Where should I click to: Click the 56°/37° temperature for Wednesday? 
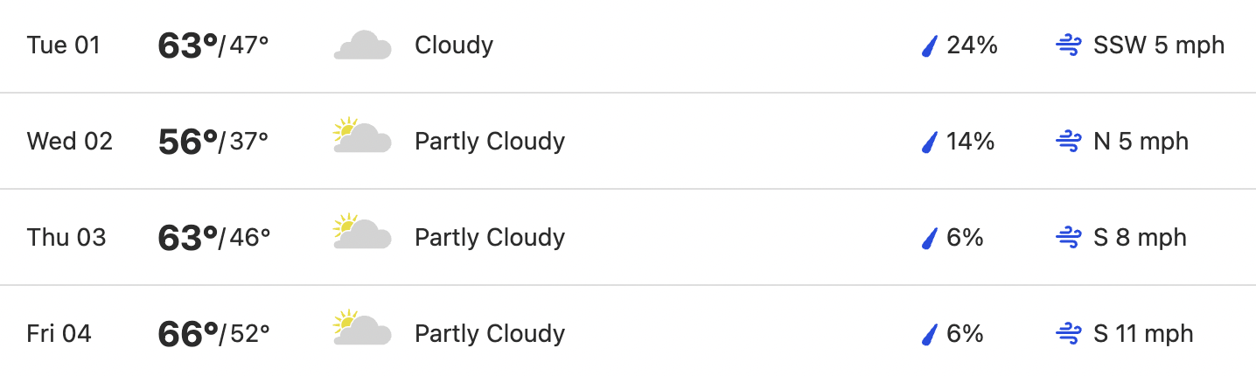click(213, 142)
